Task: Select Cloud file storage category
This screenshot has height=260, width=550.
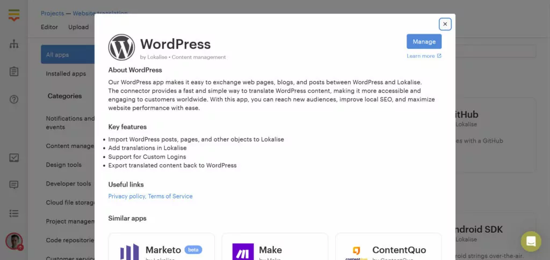Action: pos(70,203)
